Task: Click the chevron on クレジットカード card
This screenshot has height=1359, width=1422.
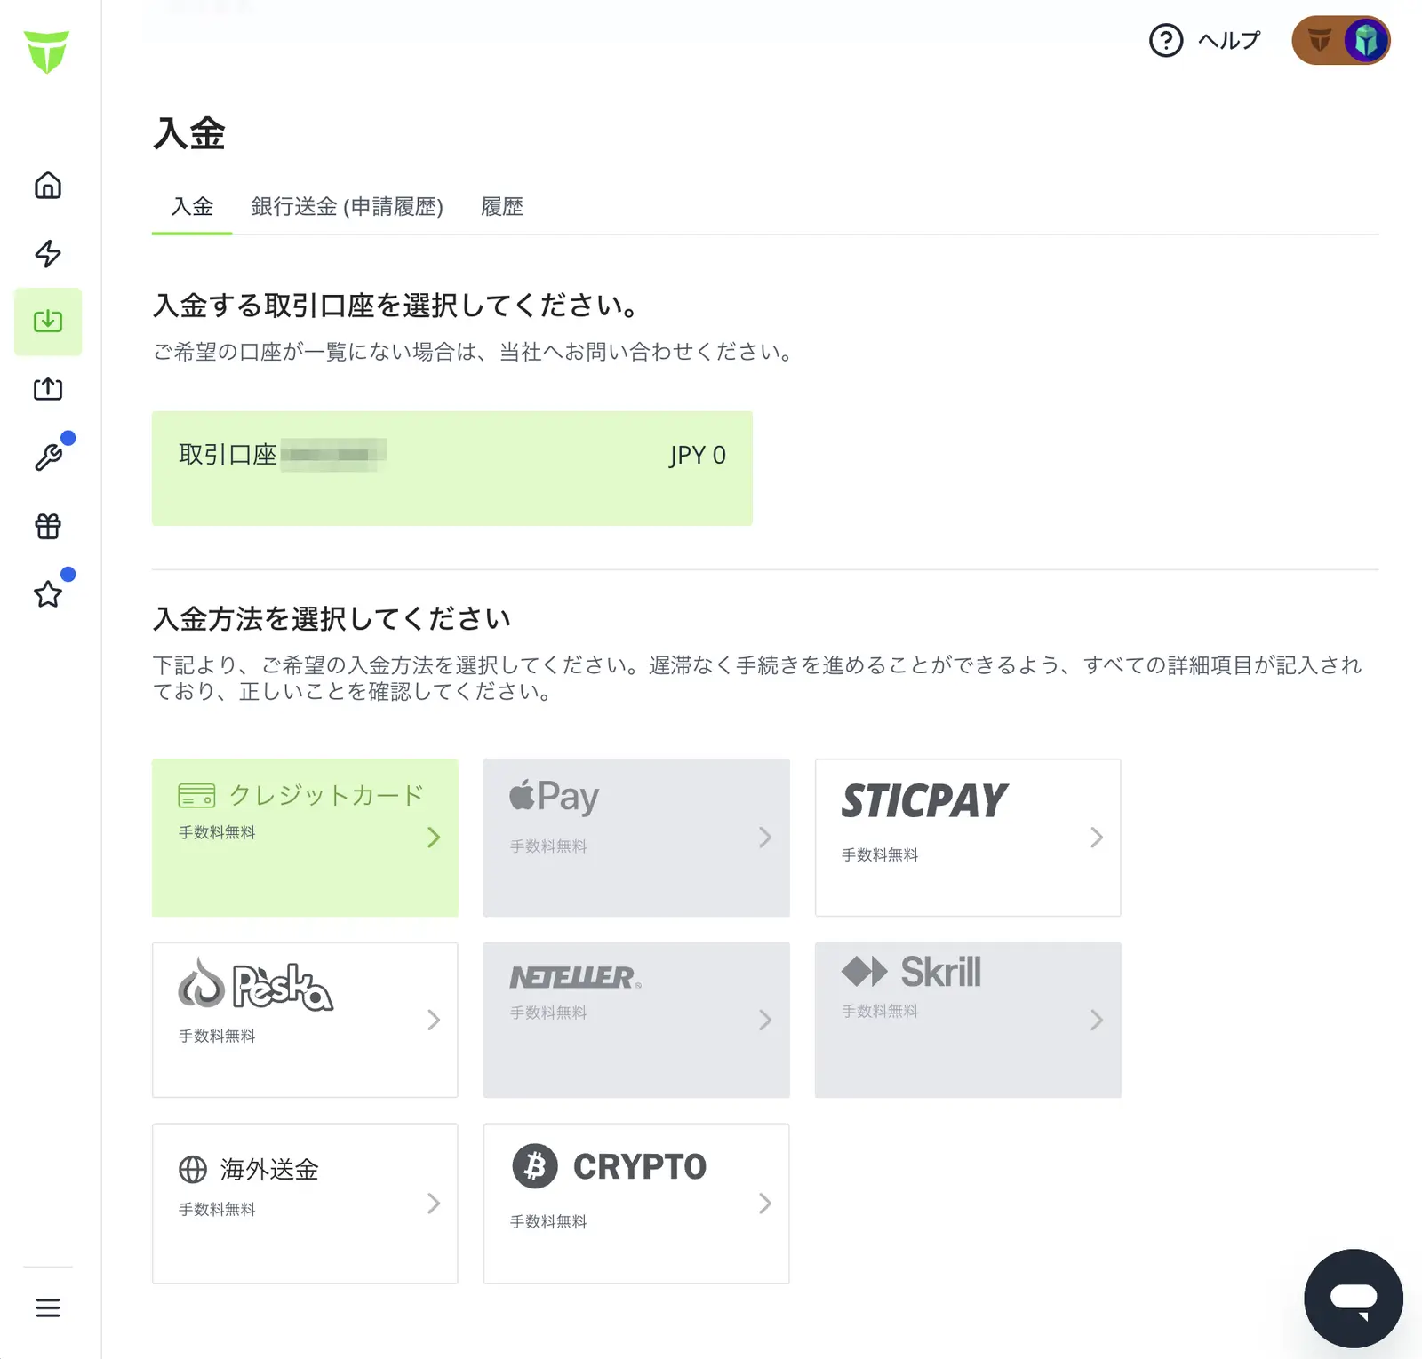Action: click(x=434, y=838)
